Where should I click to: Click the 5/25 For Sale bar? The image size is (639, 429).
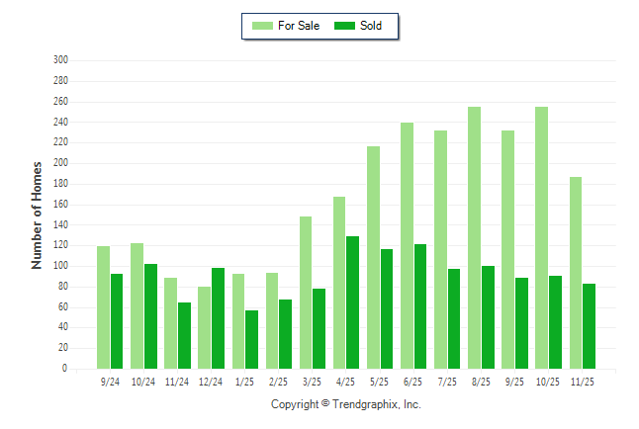pyautogui.click(x=374, y=257)
